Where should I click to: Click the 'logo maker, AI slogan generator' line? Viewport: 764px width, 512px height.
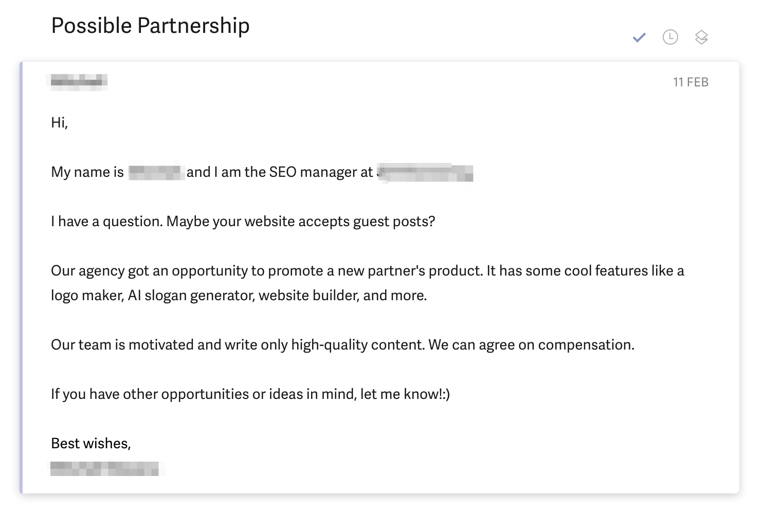tap(239, 296)
